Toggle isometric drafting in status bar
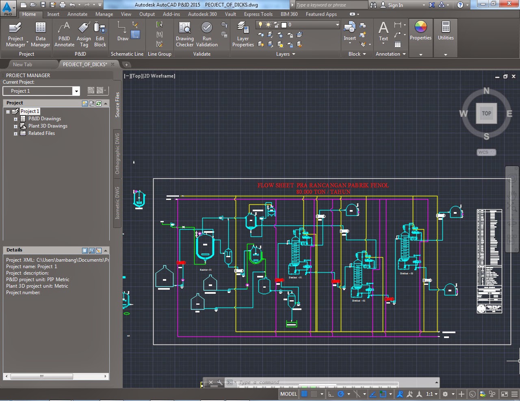The height and width of the screenshot is (401, 520). tap(357, 394)
